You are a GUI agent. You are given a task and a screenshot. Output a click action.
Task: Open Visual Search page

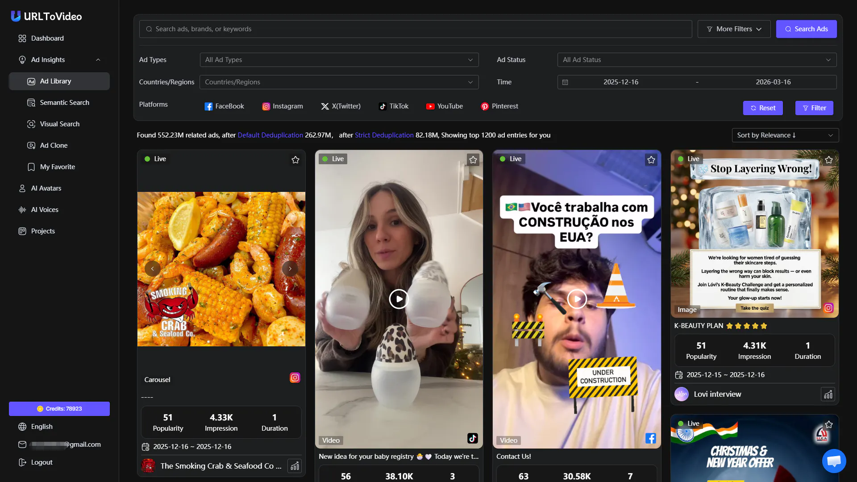click(59, 124)
